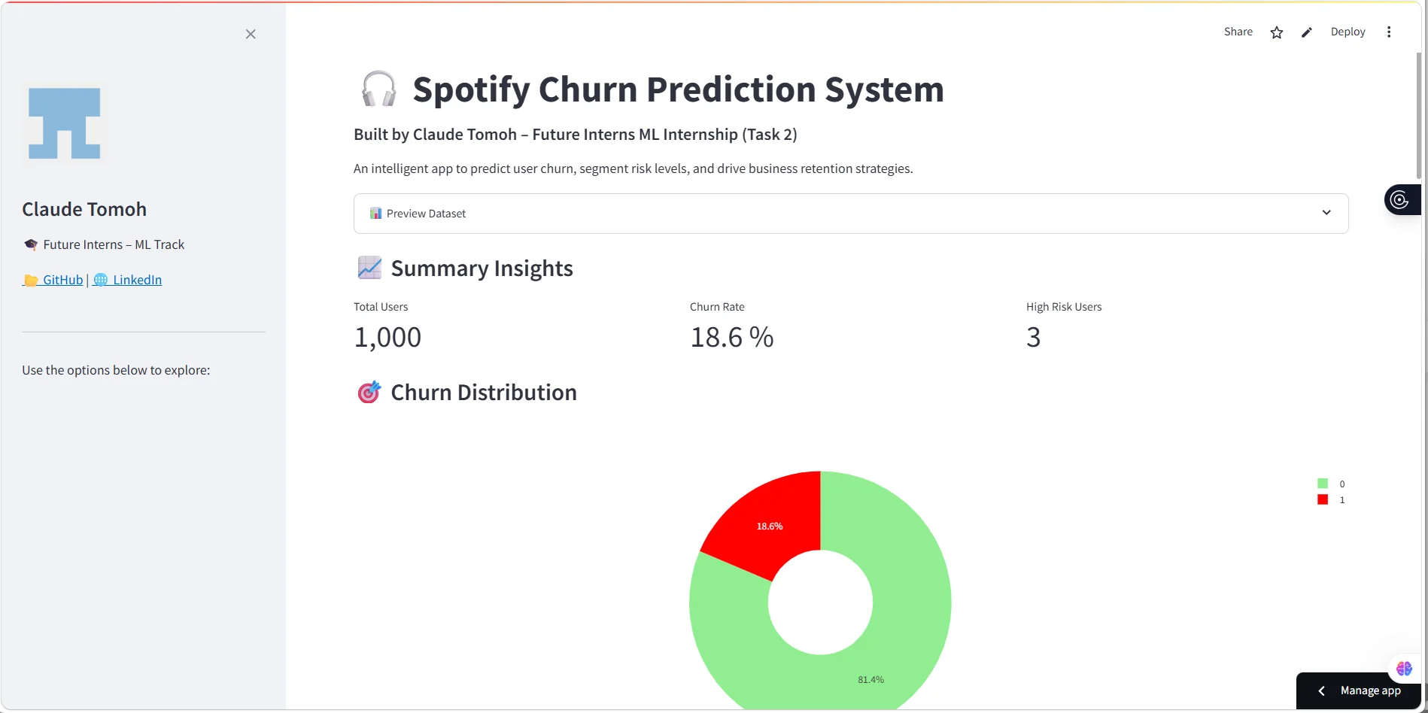Click the page vertical scrollbar
The width and height of the screenshot is (1428, 713).
1419,115
